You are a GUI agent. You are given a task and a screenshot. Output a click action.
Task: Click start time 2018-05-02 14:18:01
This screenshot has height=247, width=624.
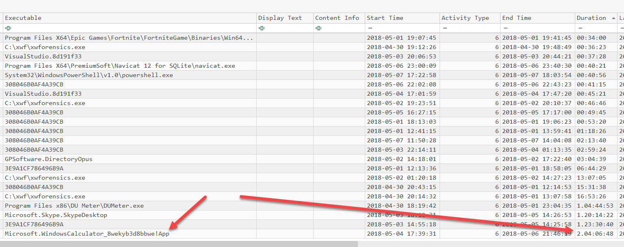tap(401, 159)
